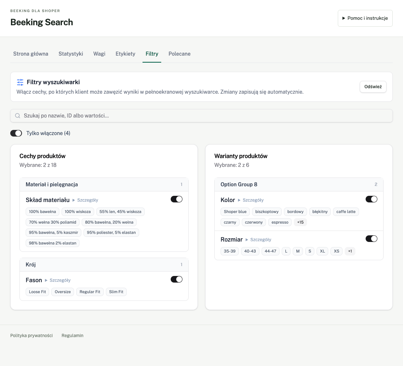Click the Shoper blue color chip
403x366 pixels.
[235, 212]
